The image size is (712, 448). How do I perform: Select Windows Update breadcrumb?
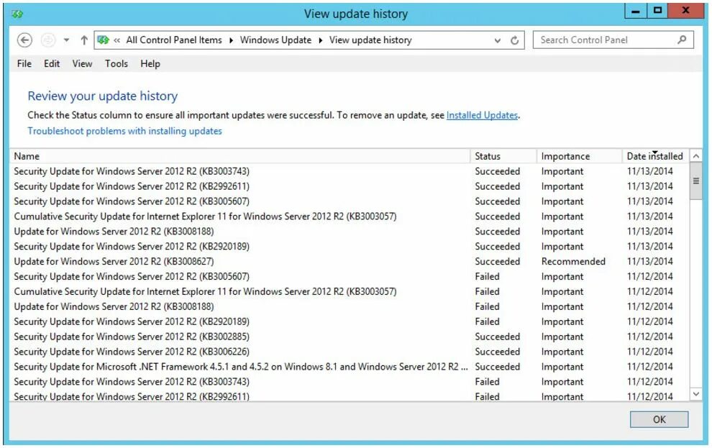click(x=275, y=40)
